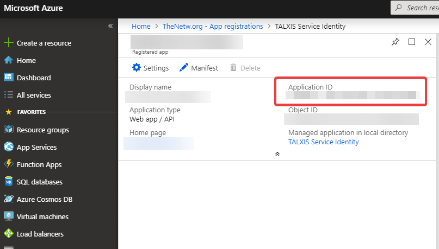Click the 'FAVORITES' section heading
Viewport: 439px width, 249px height.
pos(32,112)
